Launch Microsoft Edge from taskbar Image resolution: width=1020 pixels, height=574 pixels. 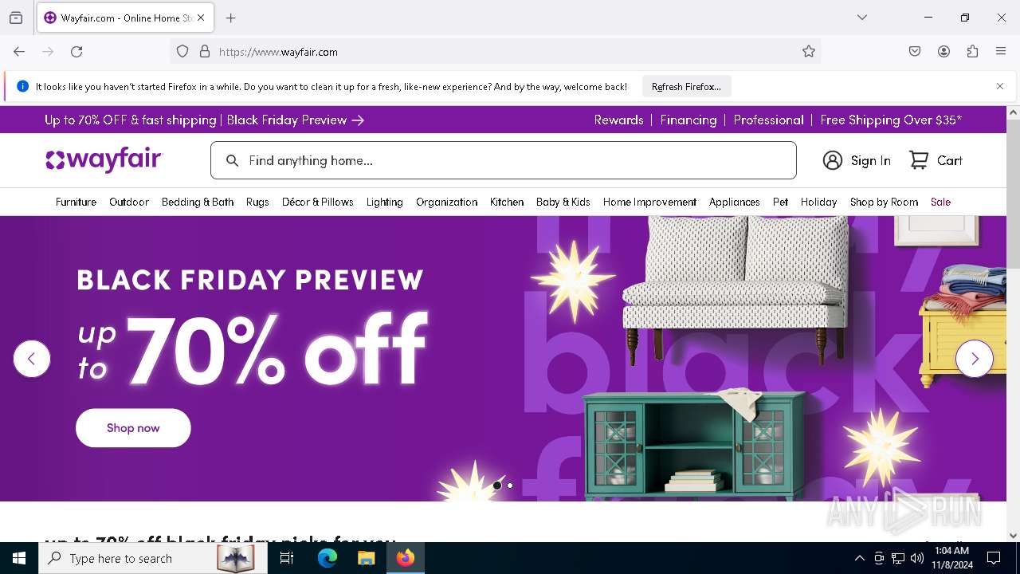coord(328,558)
